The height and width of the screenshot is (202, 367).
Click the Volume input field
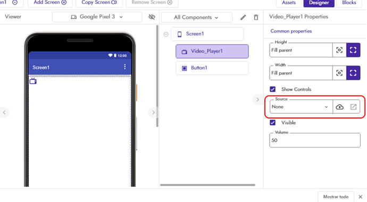point(315,140)
